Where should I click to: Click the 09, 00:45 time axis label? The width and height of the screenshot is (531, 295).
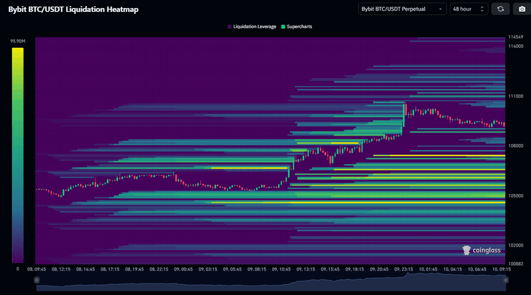coord(183,269)
